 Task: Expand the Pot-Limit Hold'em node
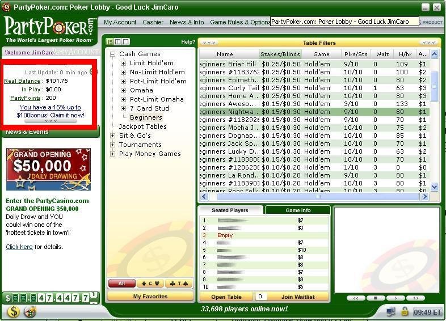click(x=123, y=81)
